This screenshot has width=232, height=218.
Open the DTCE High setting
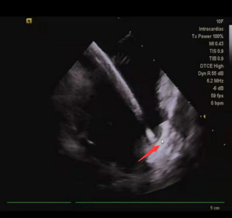click(211, 66)
